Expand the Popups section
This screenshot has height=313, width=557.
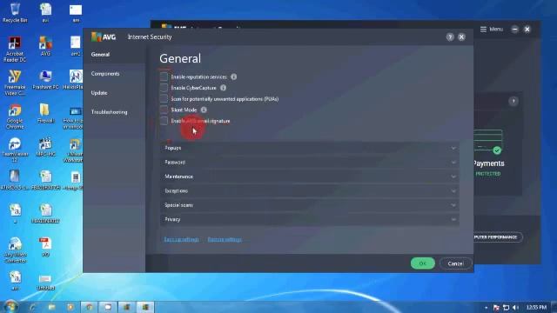(310, 148)
